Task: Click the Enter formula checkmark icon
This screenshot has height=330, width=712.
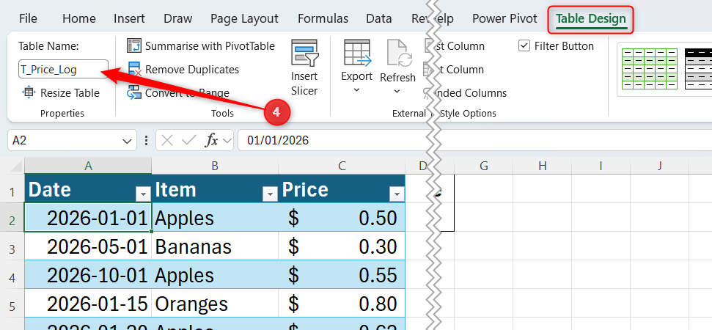Action: pos(188,140)
